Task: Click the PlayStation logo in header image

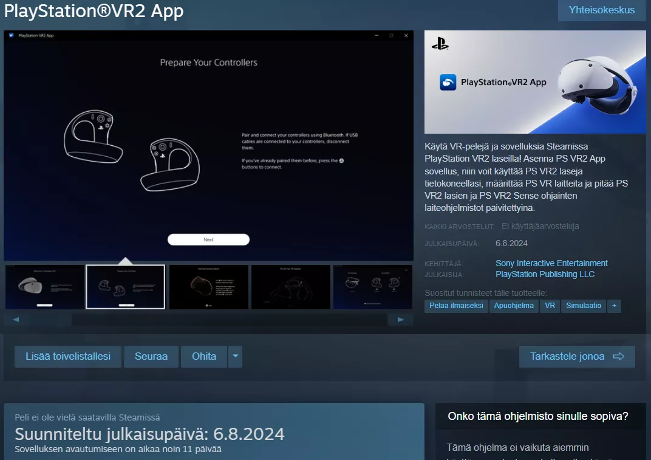Action: click(440, 44)
